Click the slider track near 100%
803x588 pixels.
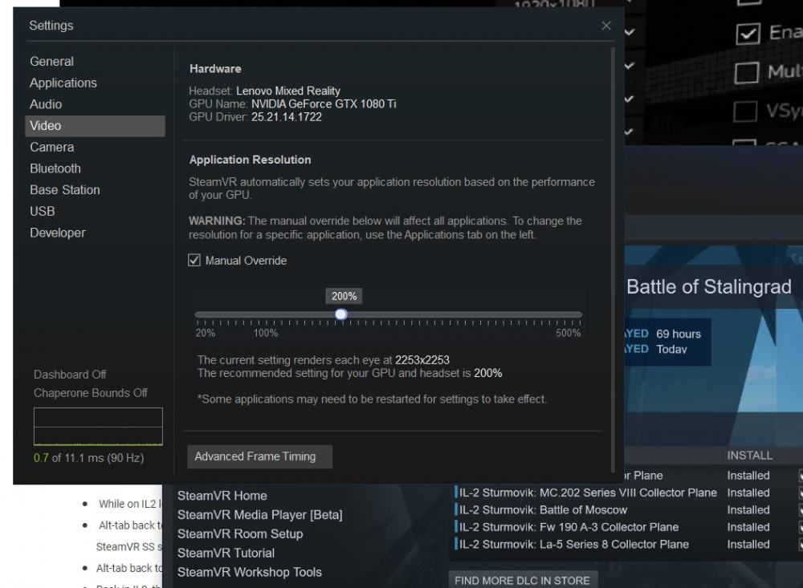click(x=265, y=314)
